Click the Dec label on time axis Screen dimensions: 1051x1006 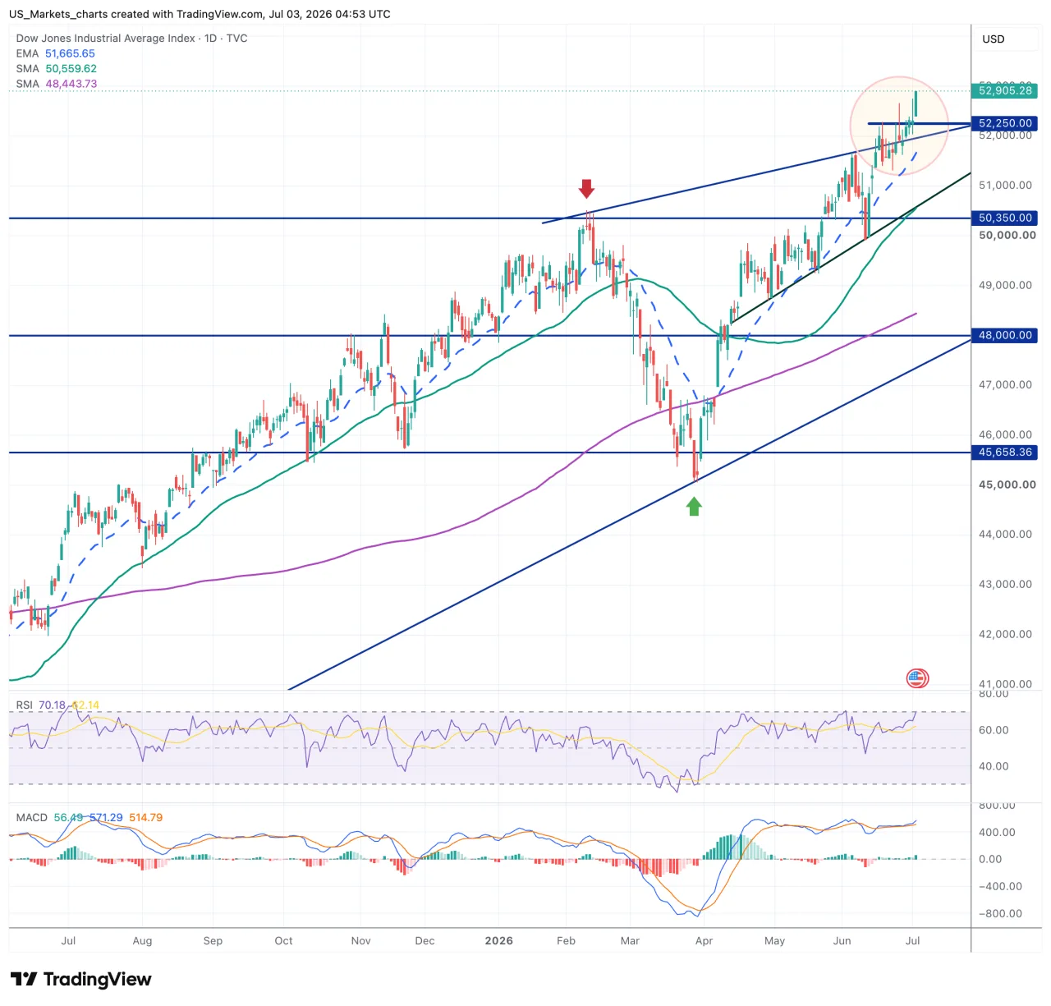click(x=425, y=940)
